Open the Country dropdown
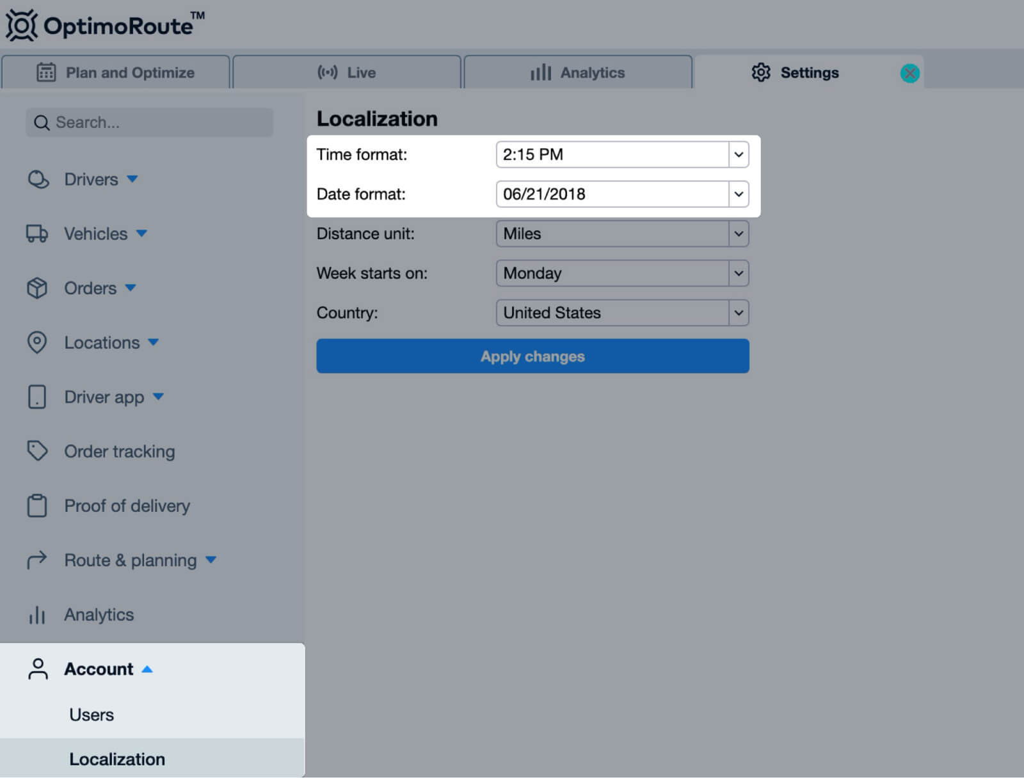Image resolution: width=1024 pixels, height=778 pixels. click(x=621, y=314)
